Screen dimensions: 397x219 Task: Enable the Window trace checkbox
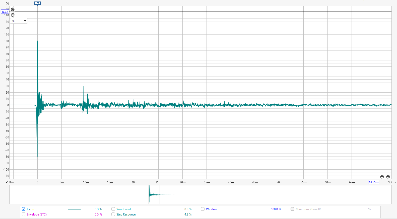click(x=203, y=209)
